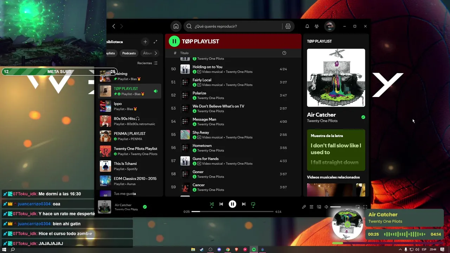Enter full screen player mode
The width and height of the screenshot is (450, 253).
point(365,207)
